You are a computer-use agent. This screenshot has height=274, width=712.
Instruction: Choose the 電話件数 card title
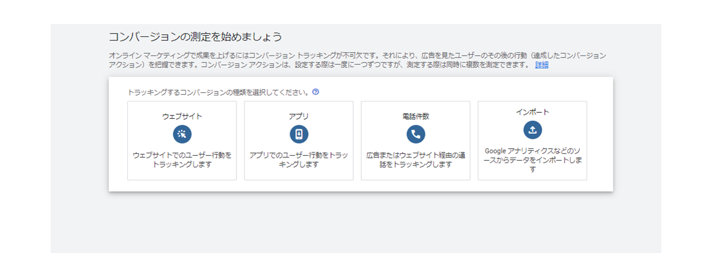pos(416,116)
